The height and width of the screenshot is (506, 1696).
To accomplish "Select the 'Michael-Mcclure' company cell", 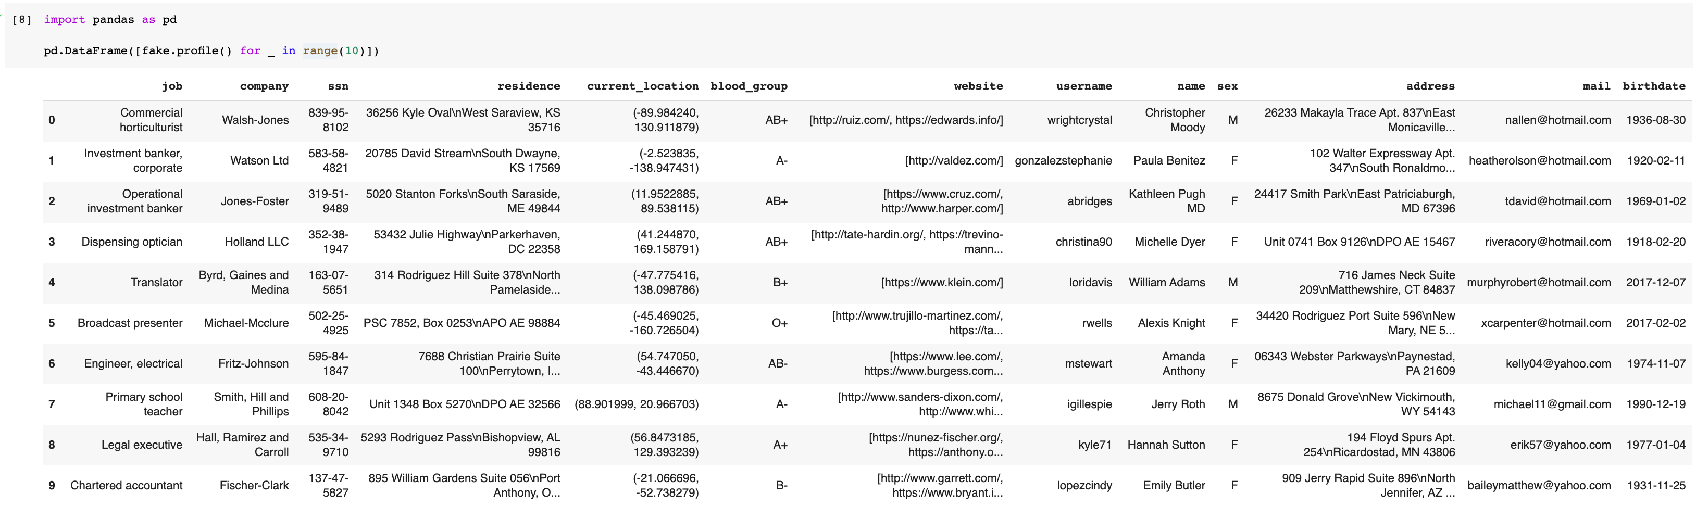I will click(246, 323).
